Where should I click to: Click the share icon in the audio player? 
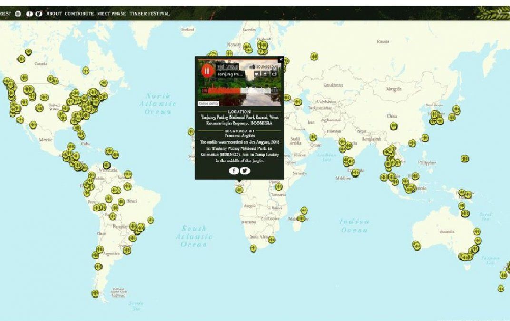coord(275,74)
